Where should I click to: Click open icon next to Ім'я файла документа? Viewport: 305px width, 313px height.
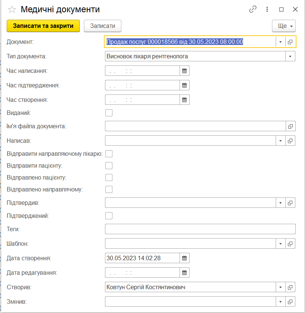point(291,126)
